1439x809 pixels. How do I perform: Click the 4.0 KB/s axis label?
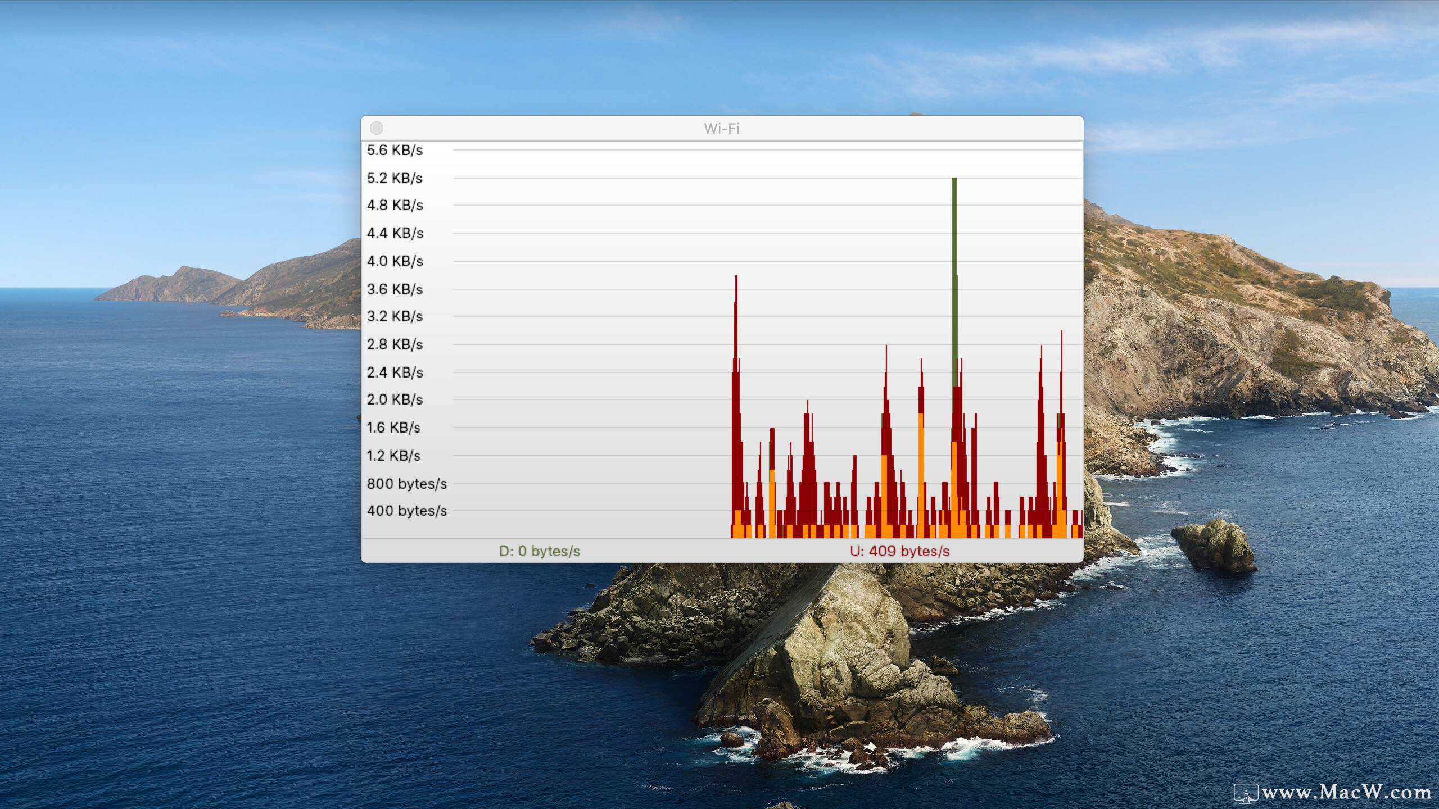tap(395, 261)
